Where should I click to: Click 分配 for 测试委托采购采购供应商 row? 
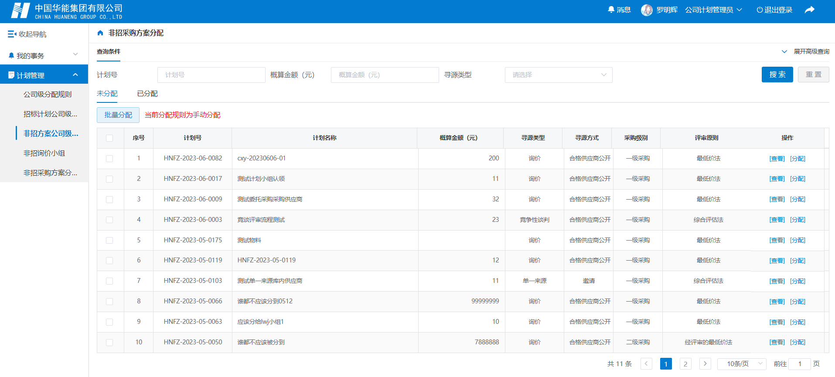(x=798, y=199)
